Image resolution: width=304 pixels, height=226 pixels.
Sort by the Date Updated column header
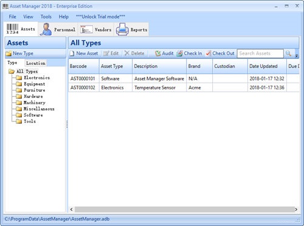(267, 66)
